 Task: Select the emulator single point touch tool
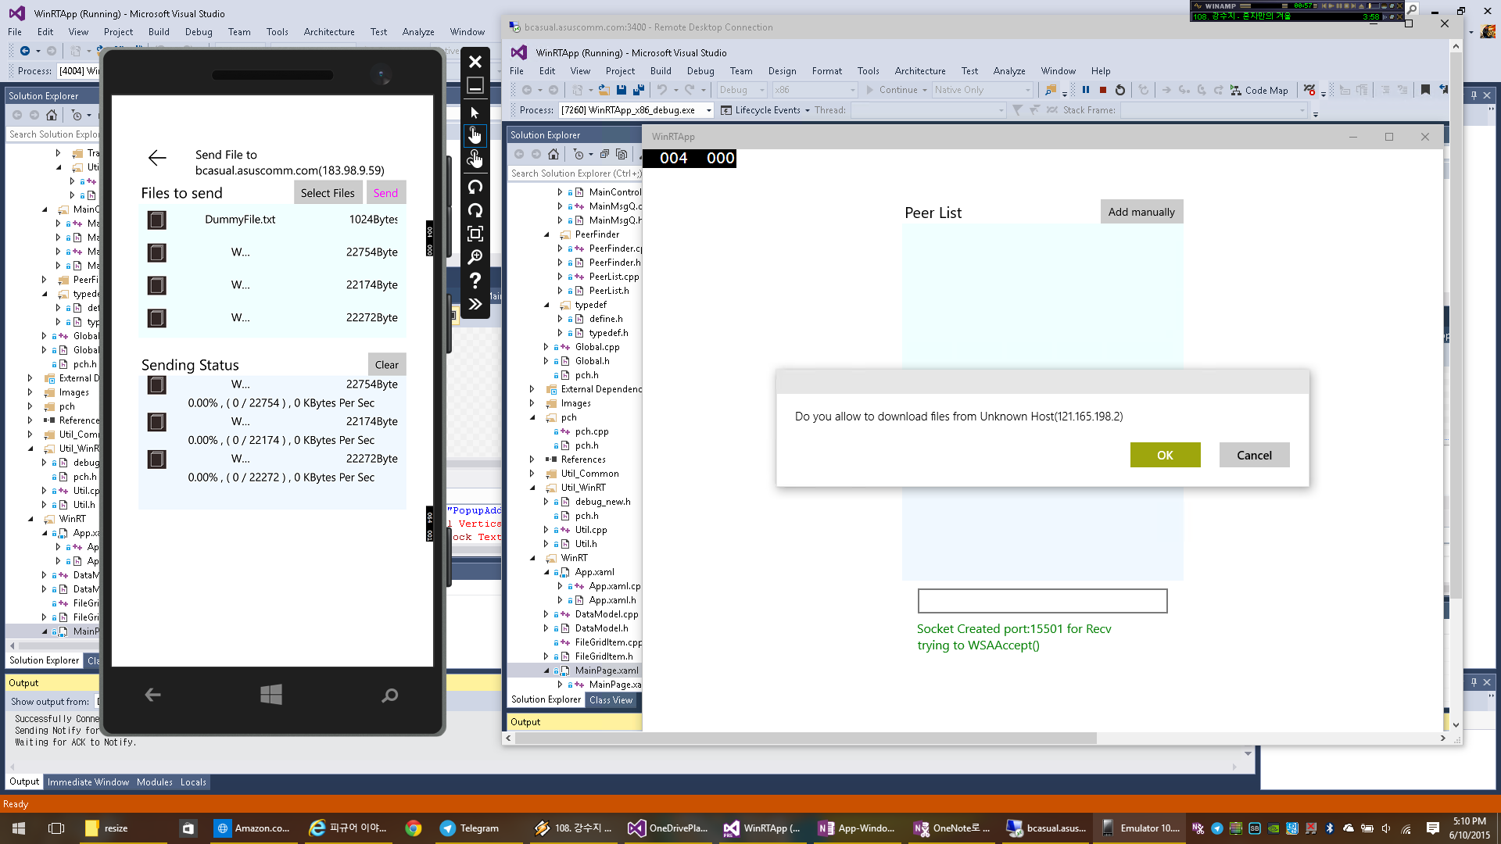tap(475, 136)
